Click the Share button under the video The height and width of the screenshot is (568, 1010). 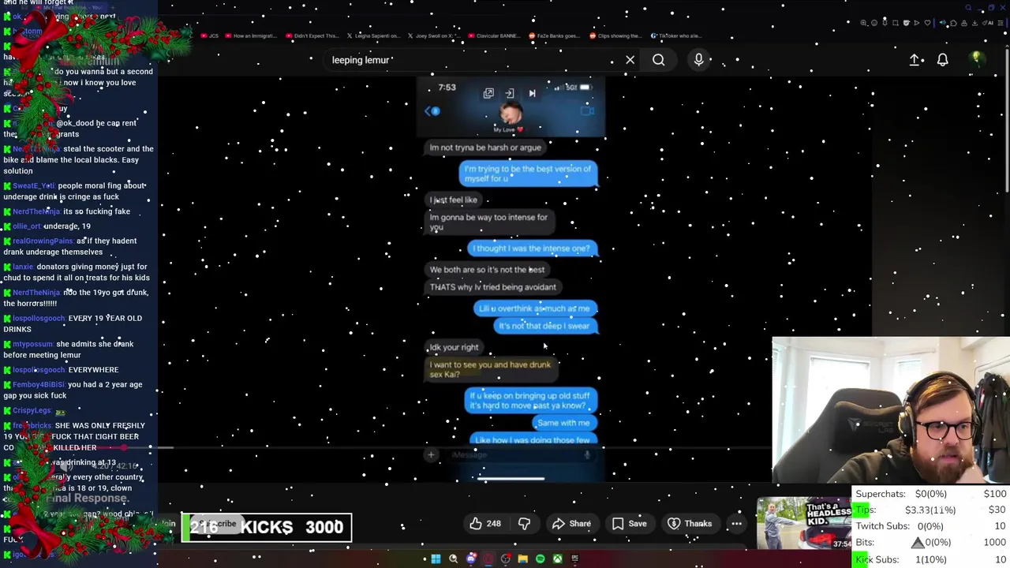pyautogui.click(x=571, y=524)
